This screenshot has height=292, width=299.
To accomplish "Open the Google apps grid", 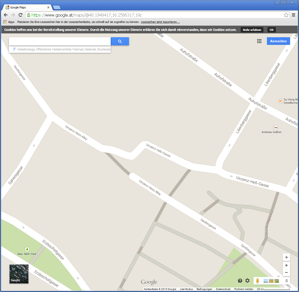I will 259,41.
